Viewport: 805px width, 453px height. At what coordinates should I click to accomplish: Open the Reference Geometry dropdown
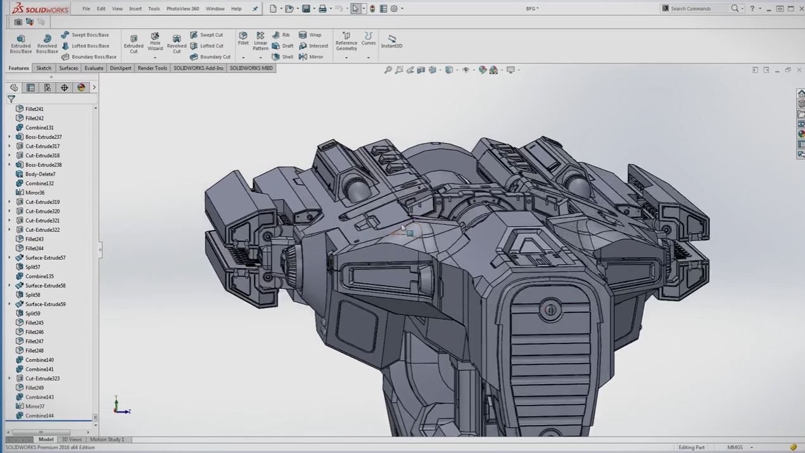click(x=346, y=58)
